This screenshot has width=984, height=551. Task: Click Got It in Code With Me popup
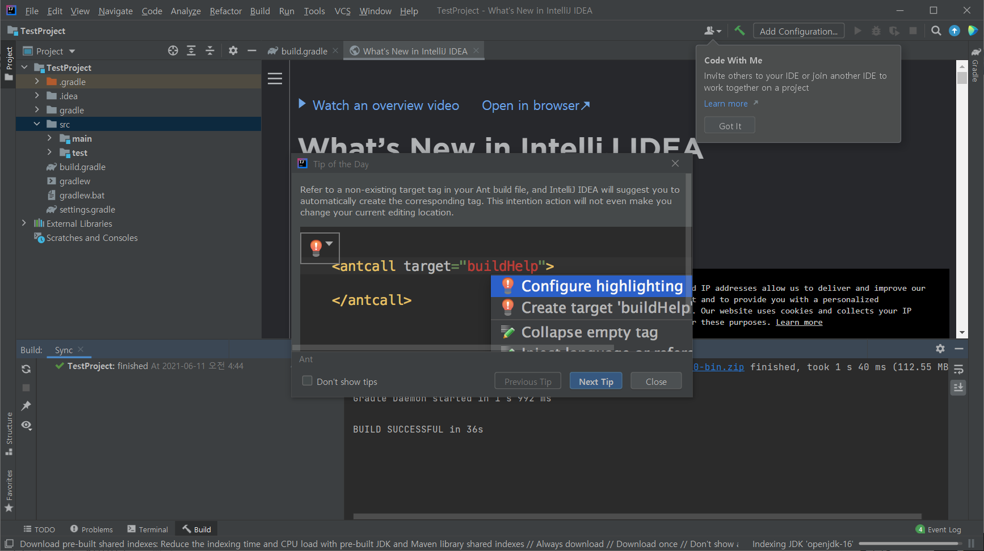click(730, 126)
